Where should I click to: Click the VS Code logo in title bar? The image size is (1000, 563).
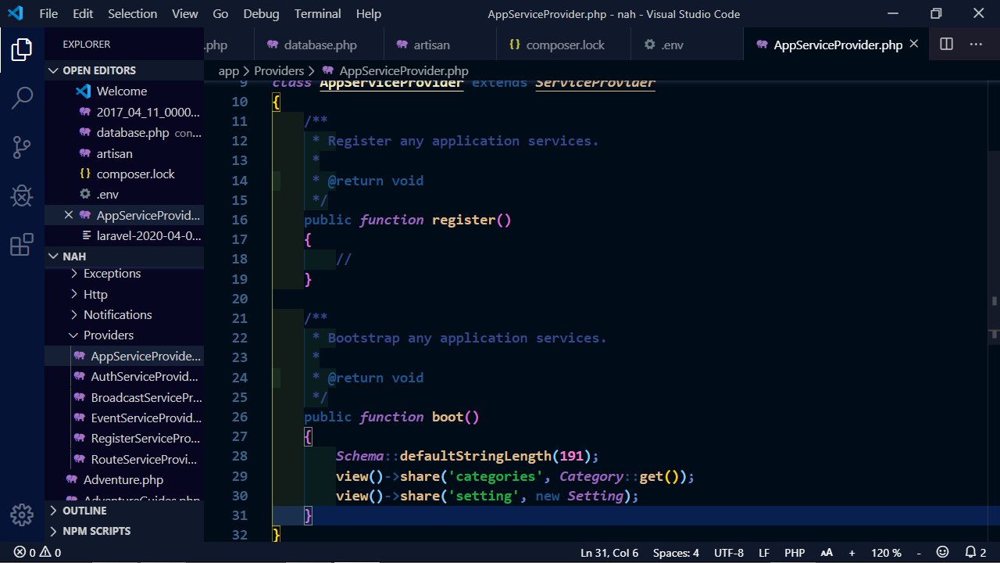(x=15, y=13)
